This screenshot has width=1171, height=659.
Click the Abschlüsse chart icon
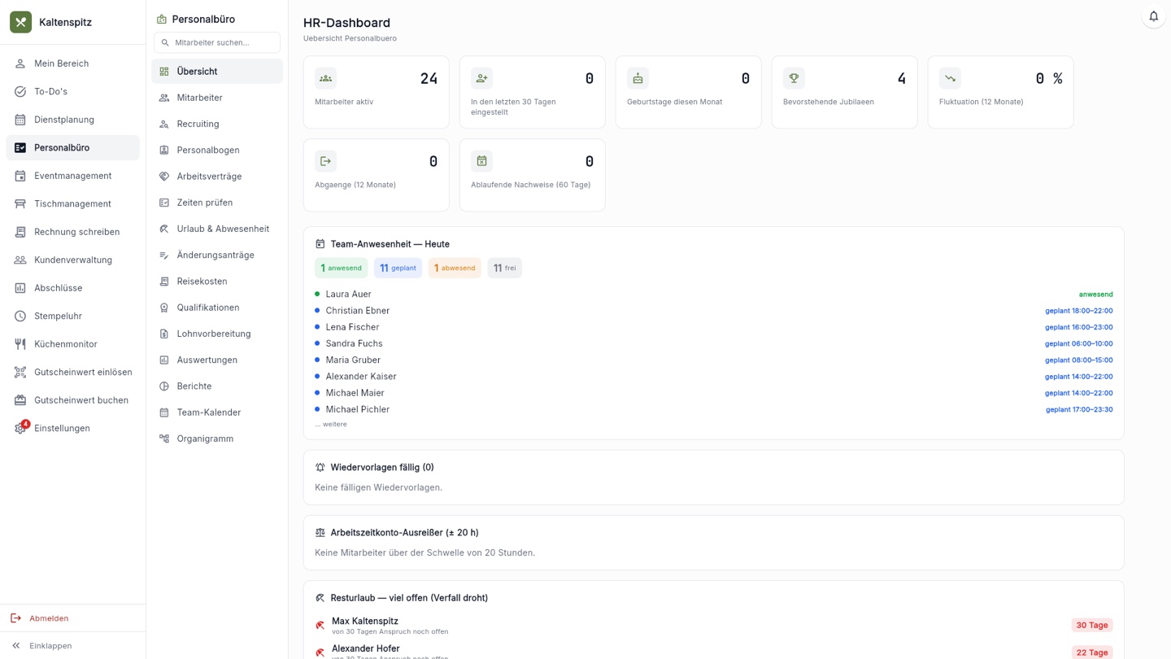click(20, 288)
